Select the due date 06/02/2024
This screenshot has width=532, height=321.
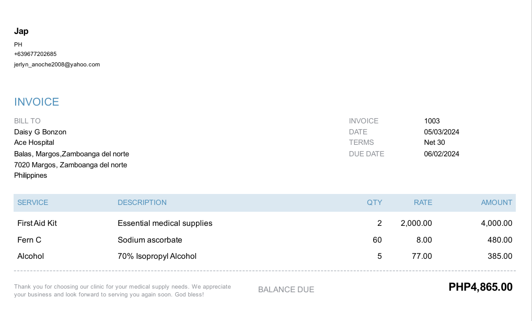click(442, 154)
